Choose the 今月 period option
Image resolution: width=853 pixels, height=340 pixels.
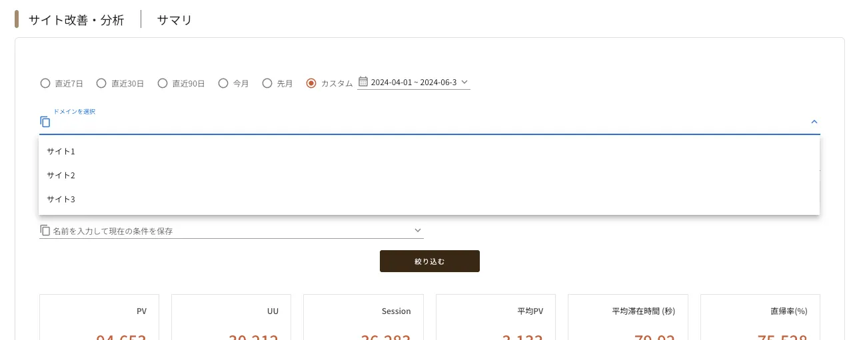pyautogui.click(x=223, y=83)
